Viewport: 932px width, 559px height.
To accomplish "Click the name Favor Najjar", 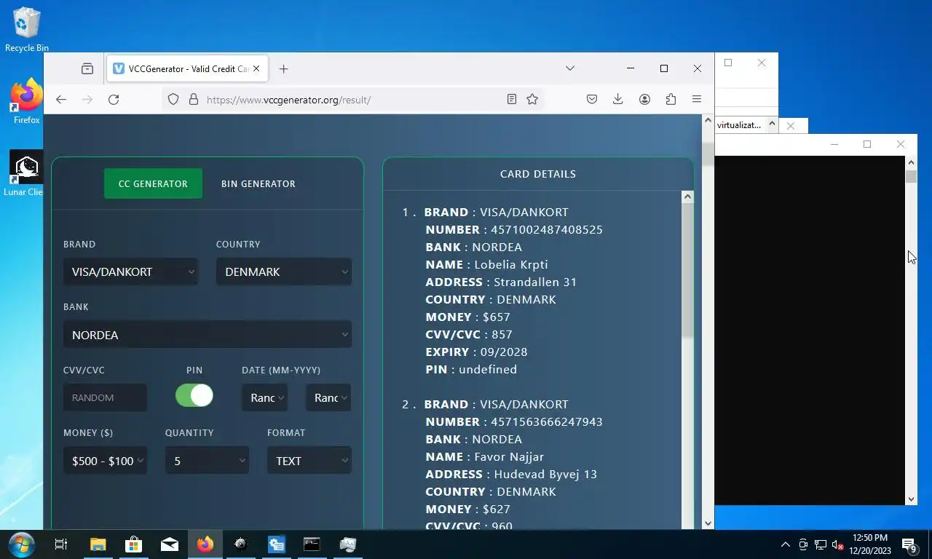I will tap(509, 456).
